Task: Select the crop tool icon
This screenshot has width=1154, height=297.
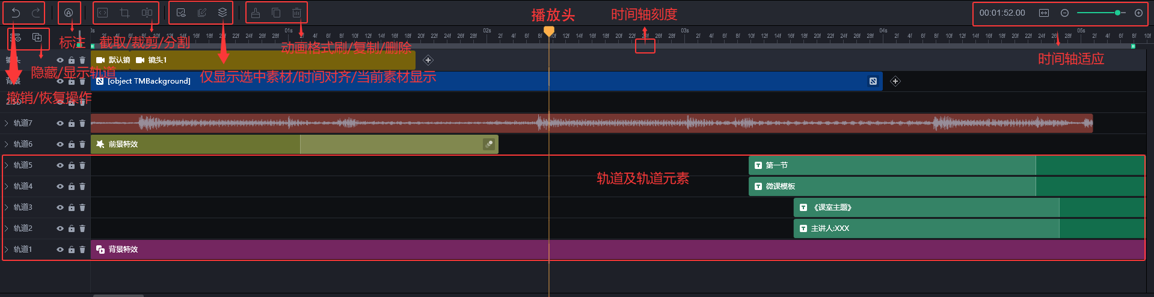Action: pyautogui.click(x=124, y=13)
